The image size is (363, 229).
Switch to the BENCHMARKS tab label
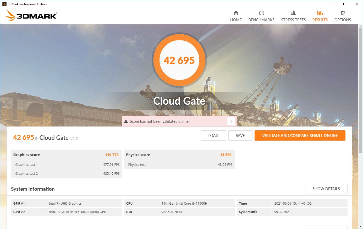pos(261,20)
